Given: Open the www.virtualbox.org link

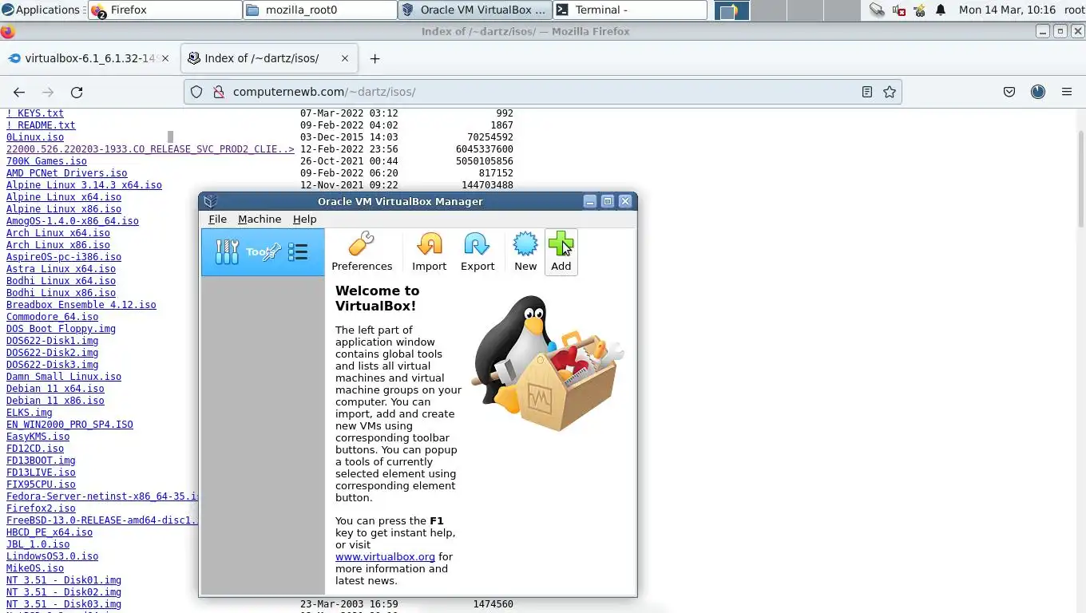Looking at the screenshot, I should coord(385,556).
